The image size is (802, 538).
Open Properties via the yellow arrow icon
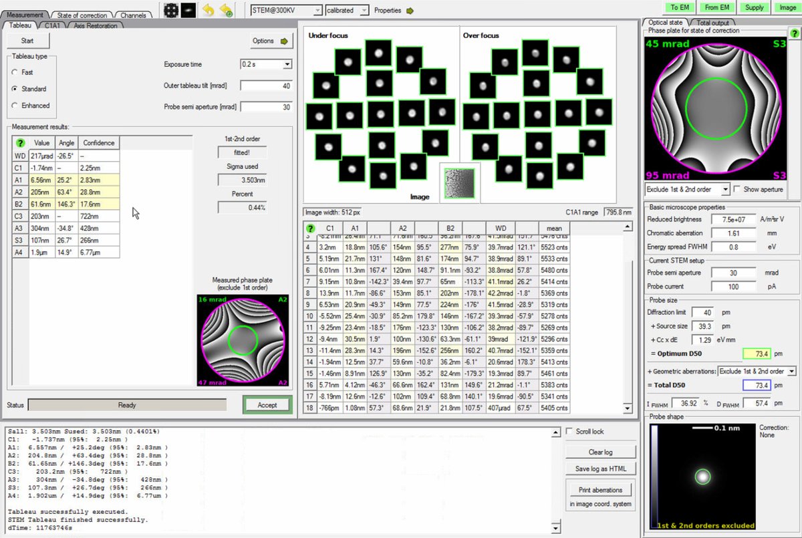point(410,11)
